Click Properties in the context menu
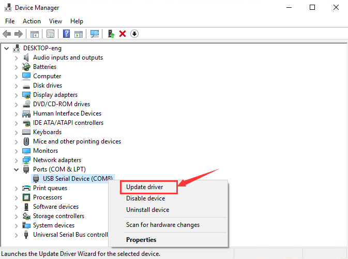The image size is (348, 259). pos(141,240)
